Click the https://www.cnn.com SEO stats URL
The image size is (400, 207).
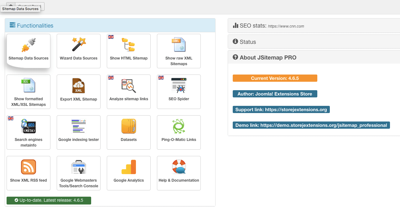(x=286, y=26)
